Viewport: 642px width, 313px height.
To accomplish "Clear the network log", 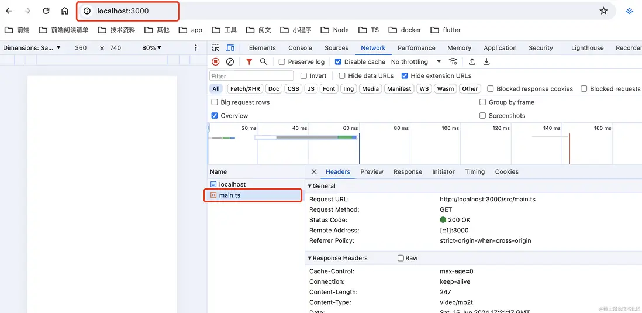I will (x=230, y=61).
